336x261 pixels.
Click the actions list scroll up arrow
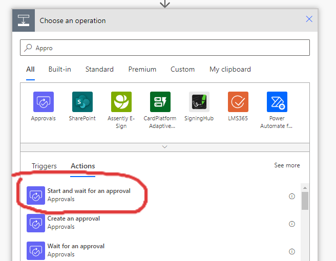[305, 188]
